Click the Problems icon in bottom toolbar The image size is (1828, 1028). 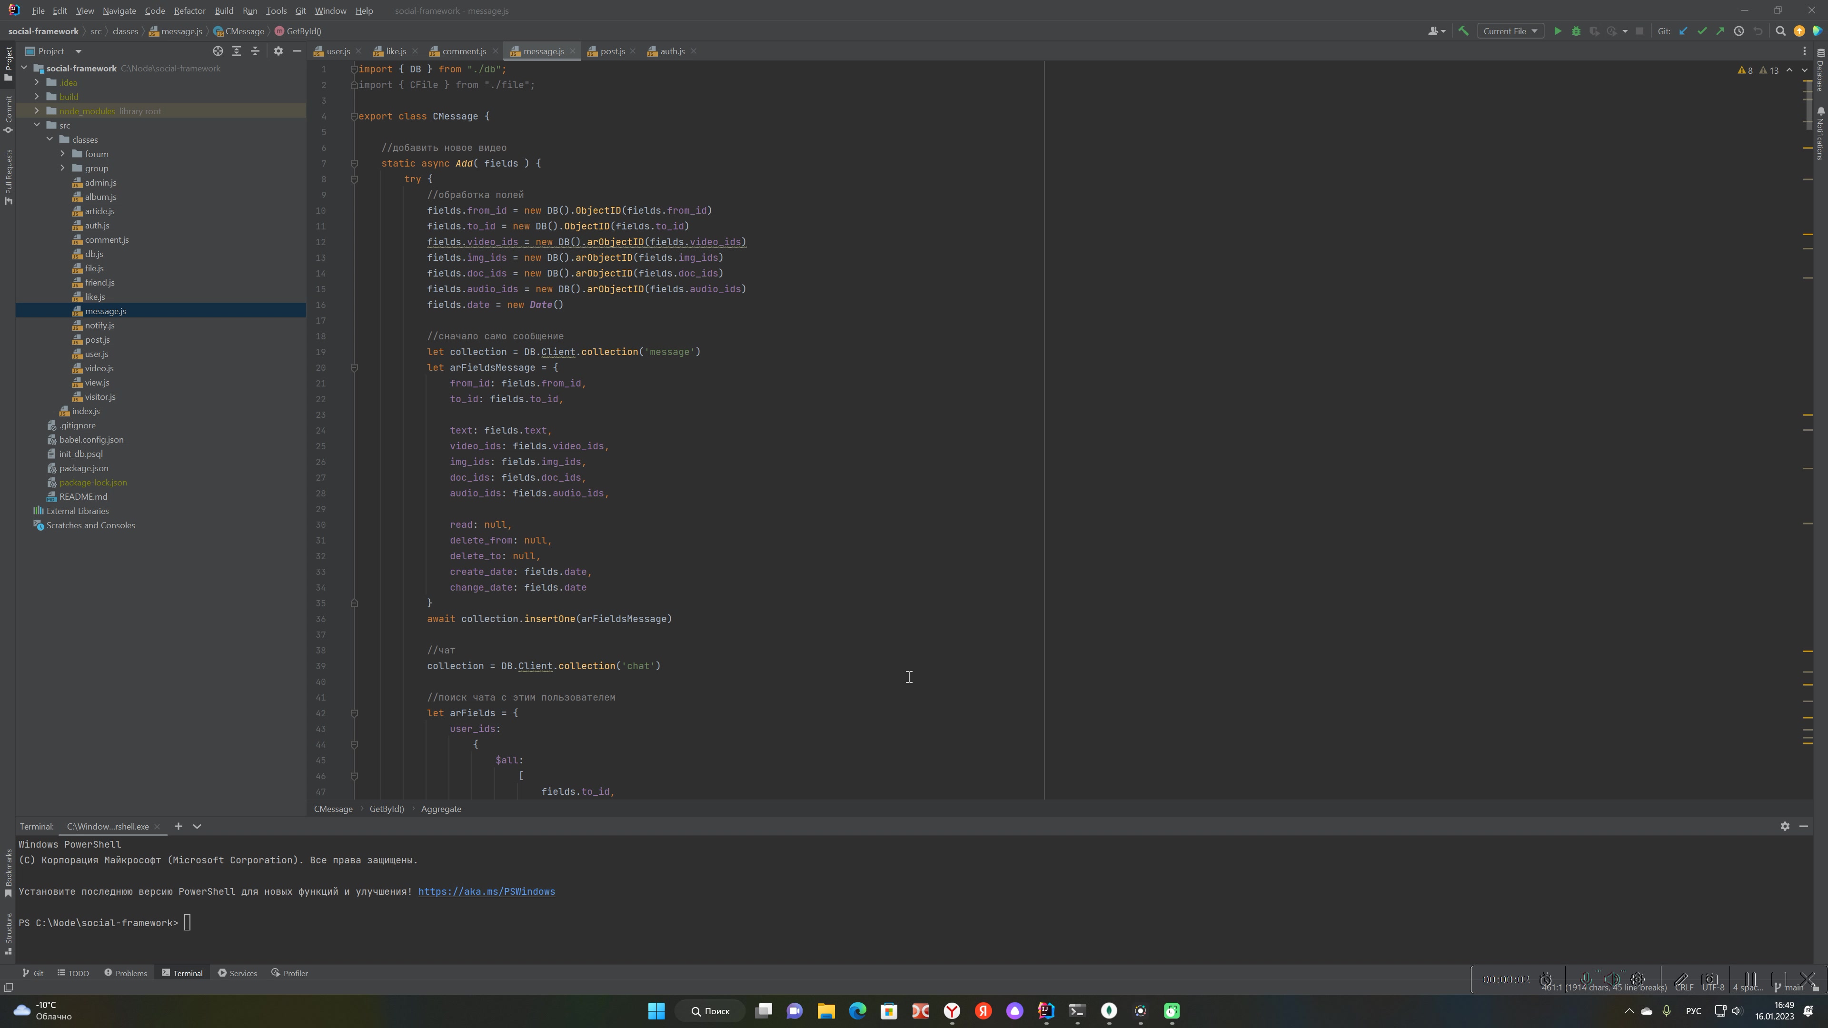tap(126, 973)
